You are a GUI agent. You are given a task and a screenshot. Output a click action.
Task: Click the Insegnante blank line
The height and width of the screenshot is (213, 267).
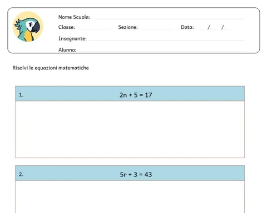tap(167, 40)
